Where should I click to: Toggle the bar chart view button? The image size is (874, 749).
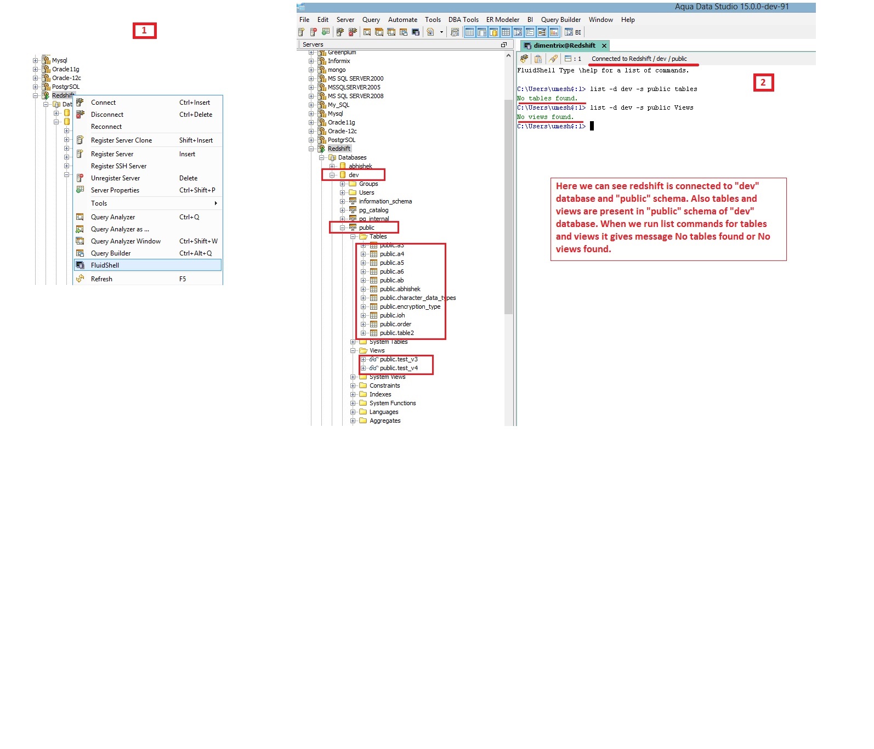(x=554, y=32)
